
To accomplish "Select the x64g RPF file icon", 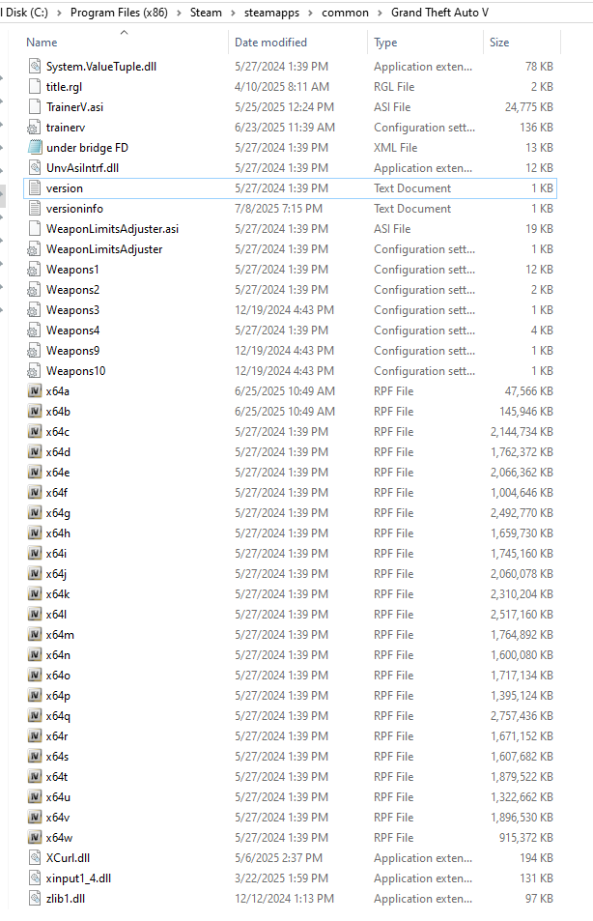I will coord(35,513).
